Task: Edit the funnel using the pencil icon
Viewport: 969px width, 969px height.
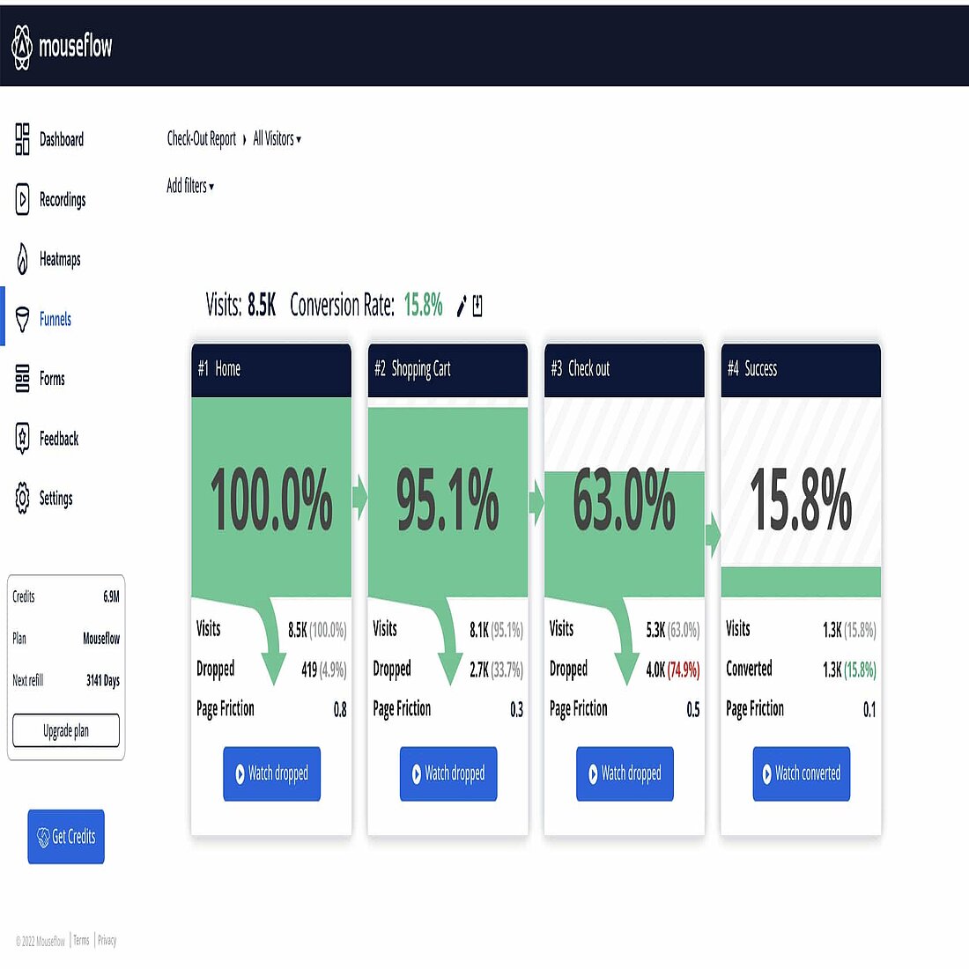Action: click(x=461, y=307)
